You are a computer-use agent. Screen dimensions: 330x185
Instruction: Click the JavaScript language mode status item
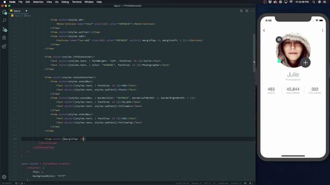223,183
